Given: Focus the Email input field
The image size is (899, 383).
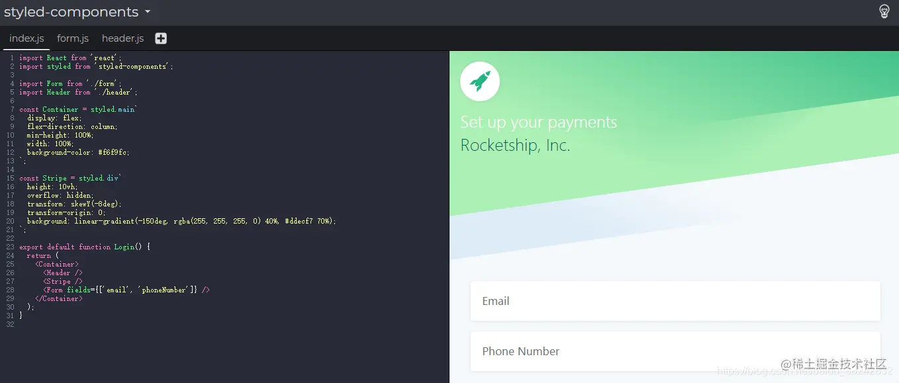Looking at the screenshot, I should [675, 301].
